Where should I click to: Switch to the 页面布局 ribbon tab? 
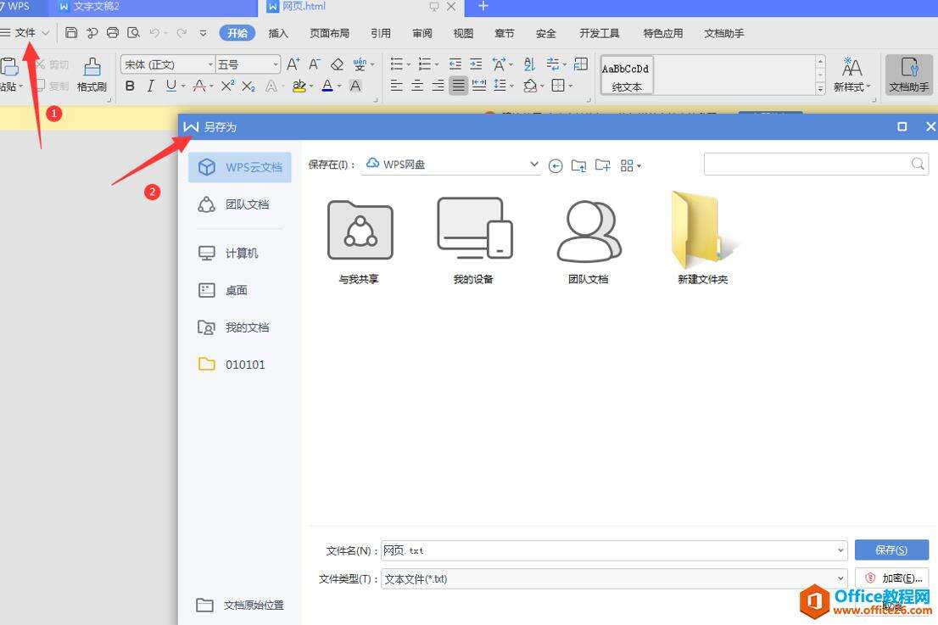pos(330,33)
